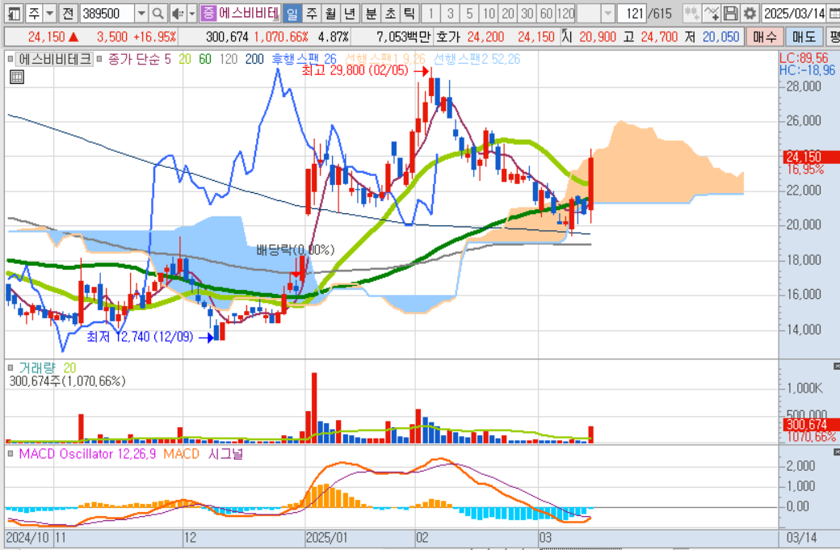Click the stock code field showing 389500
Image resolution: width=840 pixels, height=550 pixels.
107,14
